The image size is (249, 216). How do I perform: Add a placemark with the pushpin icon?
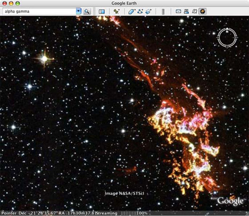click(117, 11)
